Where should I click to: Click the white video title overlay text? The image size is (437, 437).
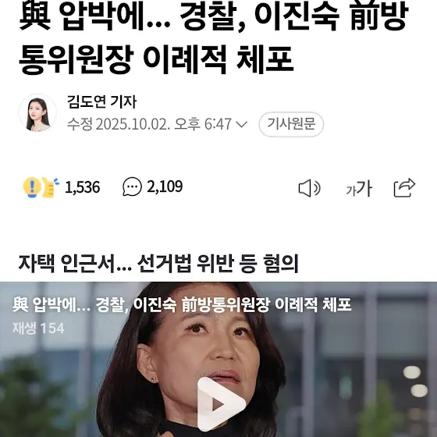click(x=182, y=305)
